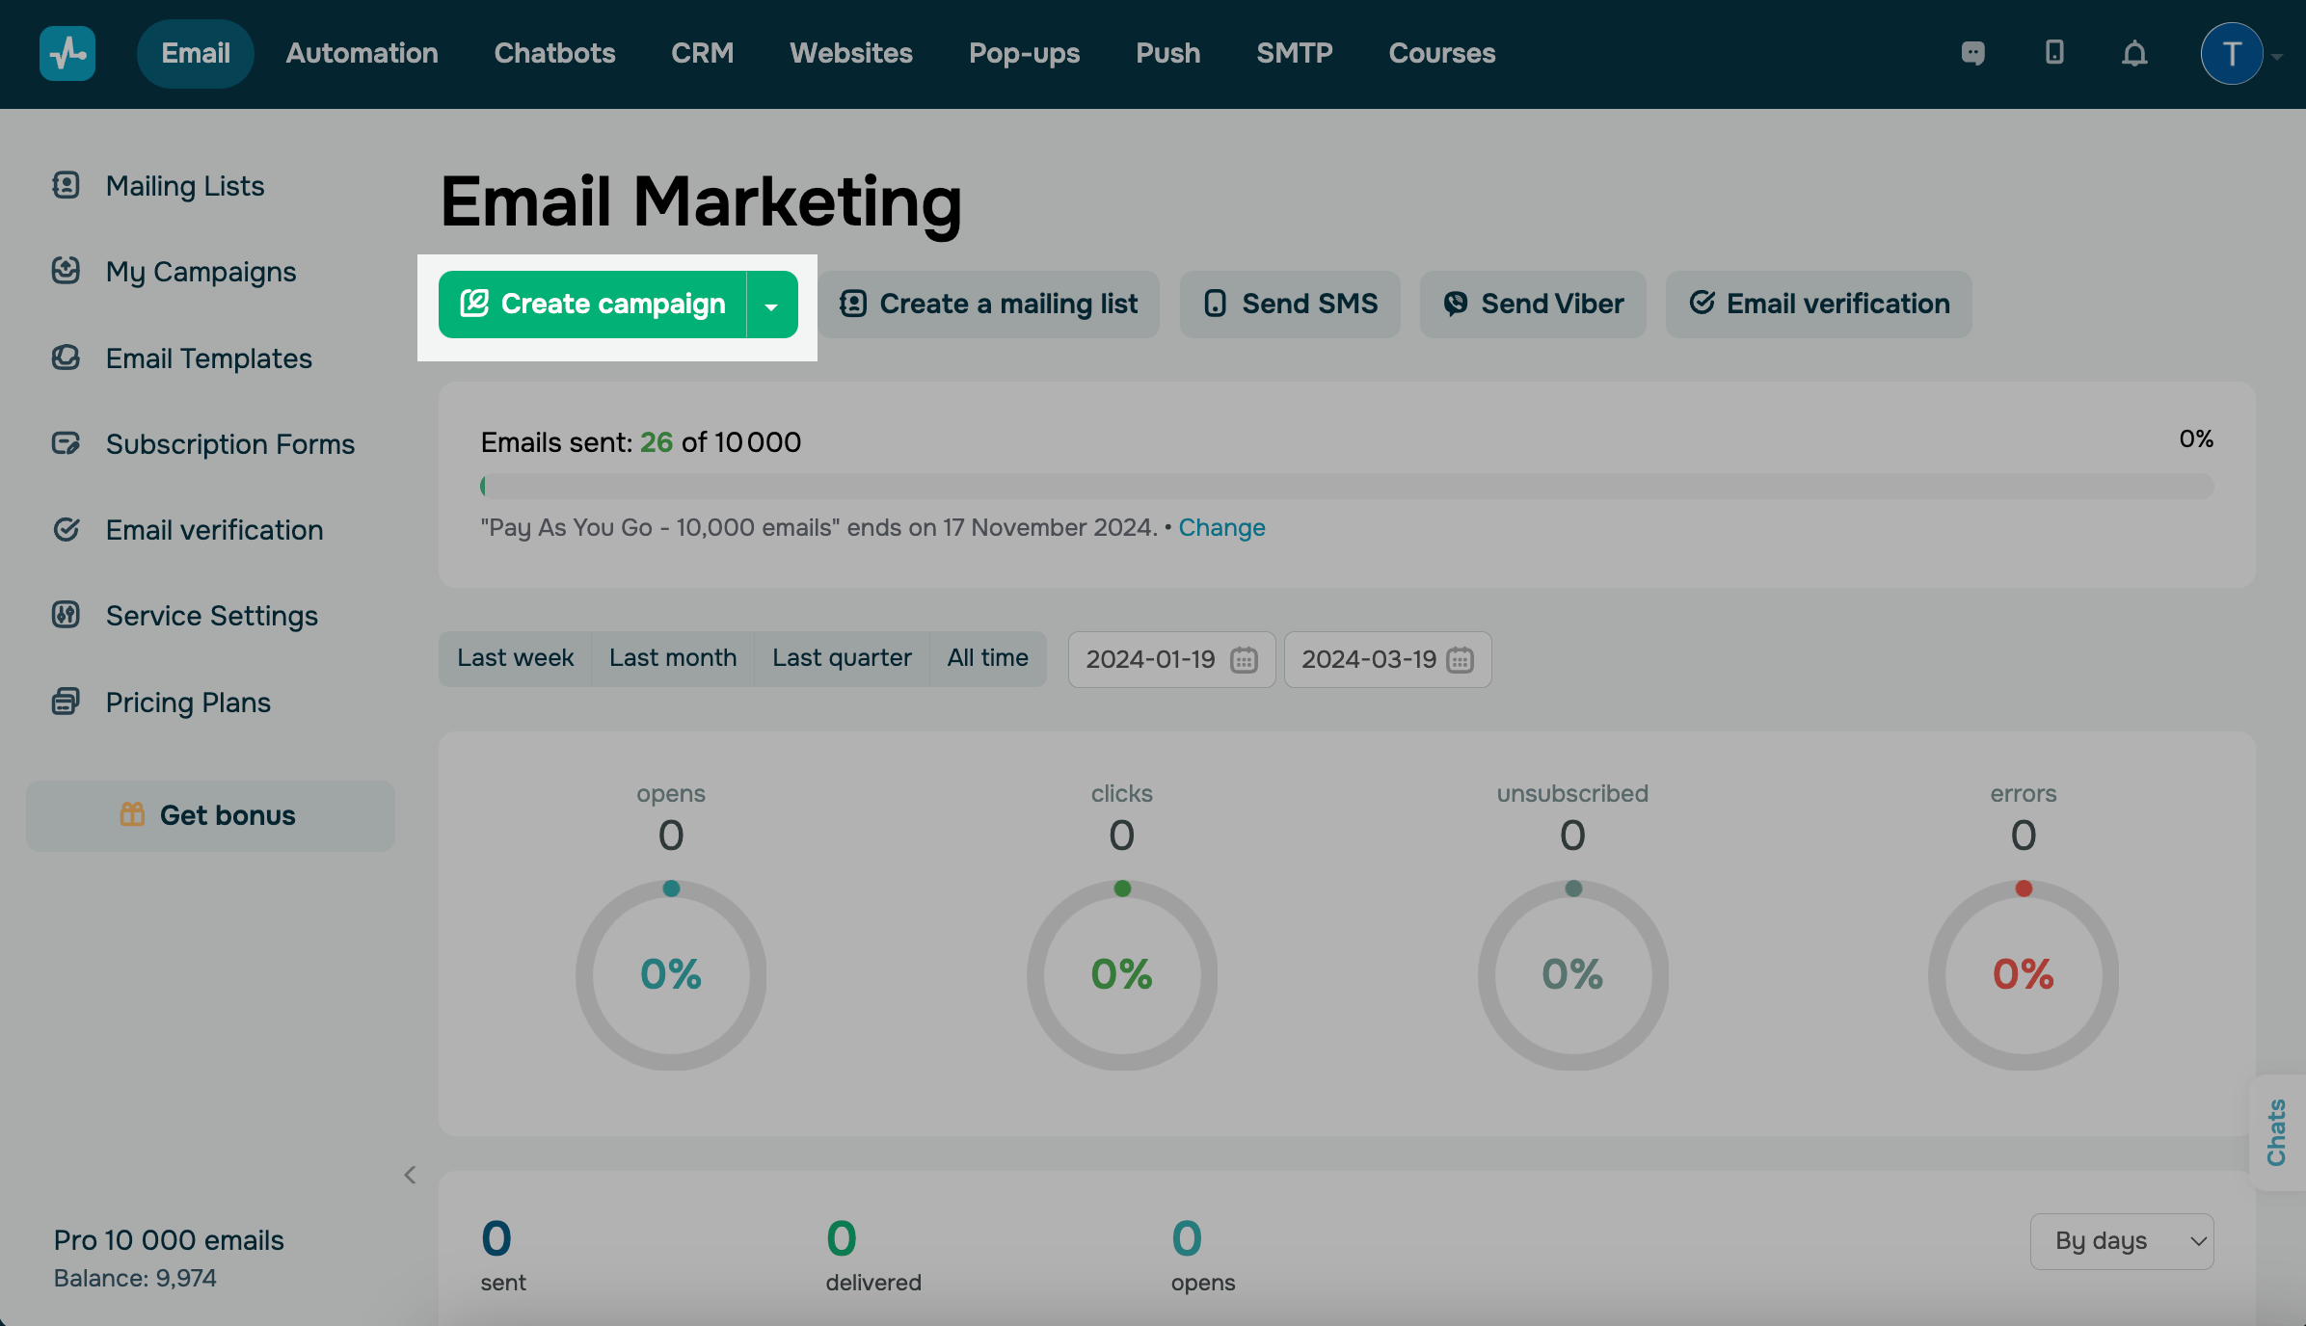Open the By days dropdown
Viewport: 2306px width, 1326px height.
click(2121, 1241)
